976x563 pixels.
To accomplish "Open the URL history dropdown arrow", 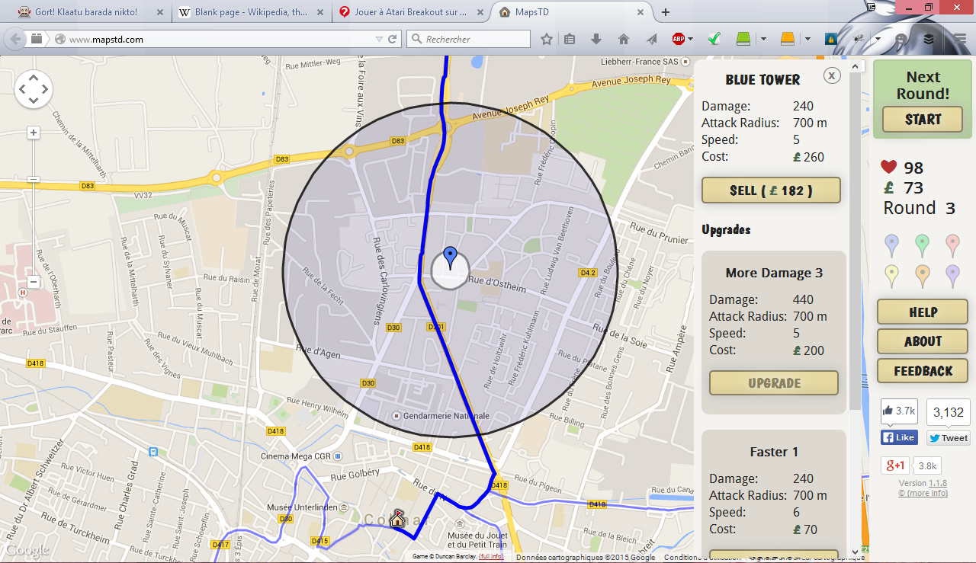I will point(379,39).
